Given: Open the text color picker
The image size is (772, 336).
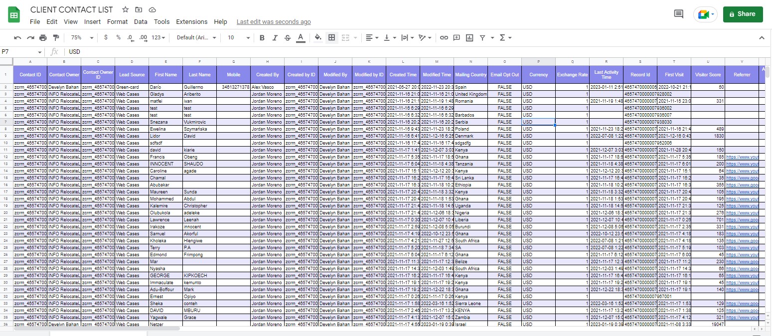Looking at the screenshot, I should [x=301, y=38].
